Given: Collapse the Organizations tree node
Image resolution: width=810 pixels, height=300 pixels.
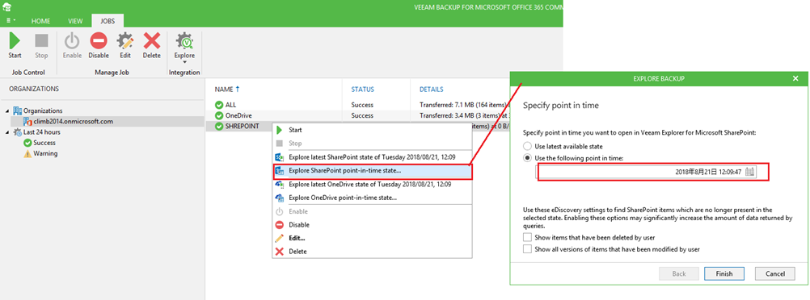Looking at the screenshot, I should tap(7, 110).
